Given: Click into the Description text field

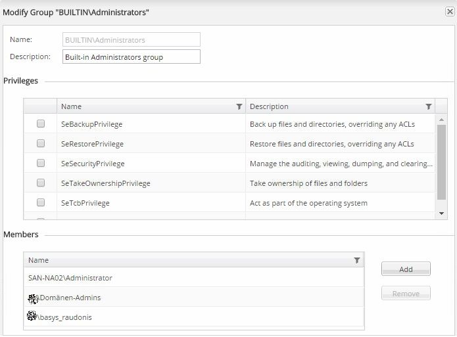Looking at the screenshot, I should pos(132,57).
